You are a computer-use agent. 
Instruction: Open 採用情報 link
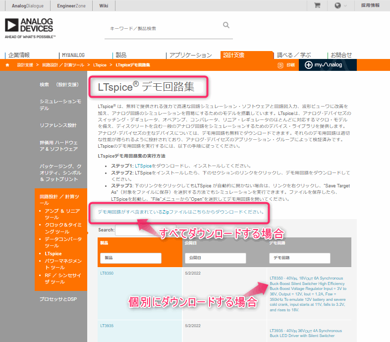pos(370,5)
